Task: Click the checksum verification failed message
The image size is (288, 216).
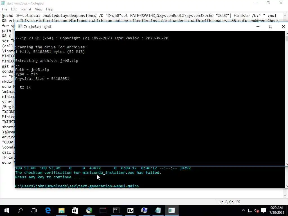Action: [88, 172]
